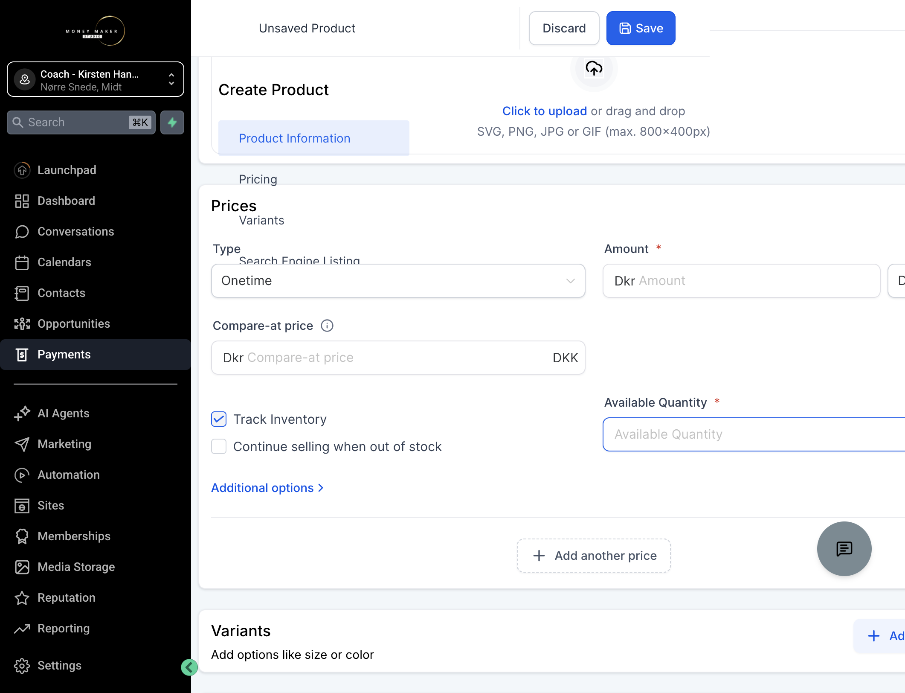The image size is (905, 693).
Task: Open Opportunities icon in sidebar
Action: 22,324
